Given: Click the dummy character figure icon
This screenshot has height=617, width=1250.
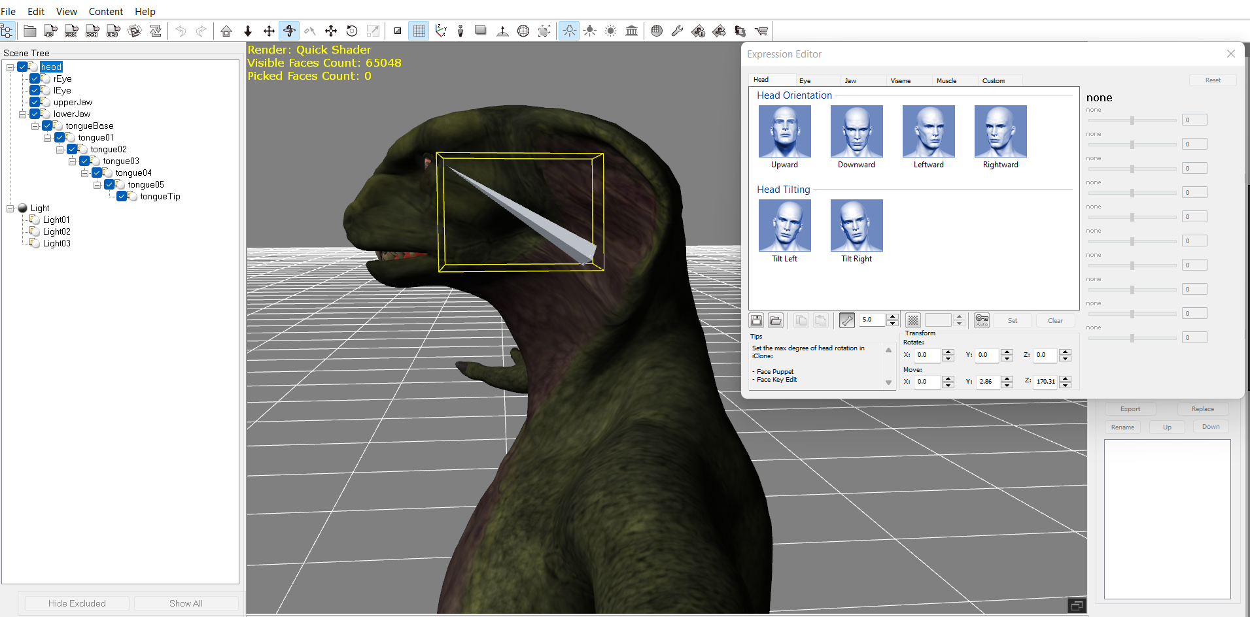Looking at the screenshot, I should click(460, 31).
